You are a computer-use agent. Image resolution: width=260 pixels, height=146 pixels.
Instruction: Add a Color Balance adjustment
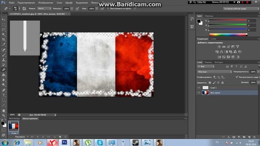pos(221,52)
